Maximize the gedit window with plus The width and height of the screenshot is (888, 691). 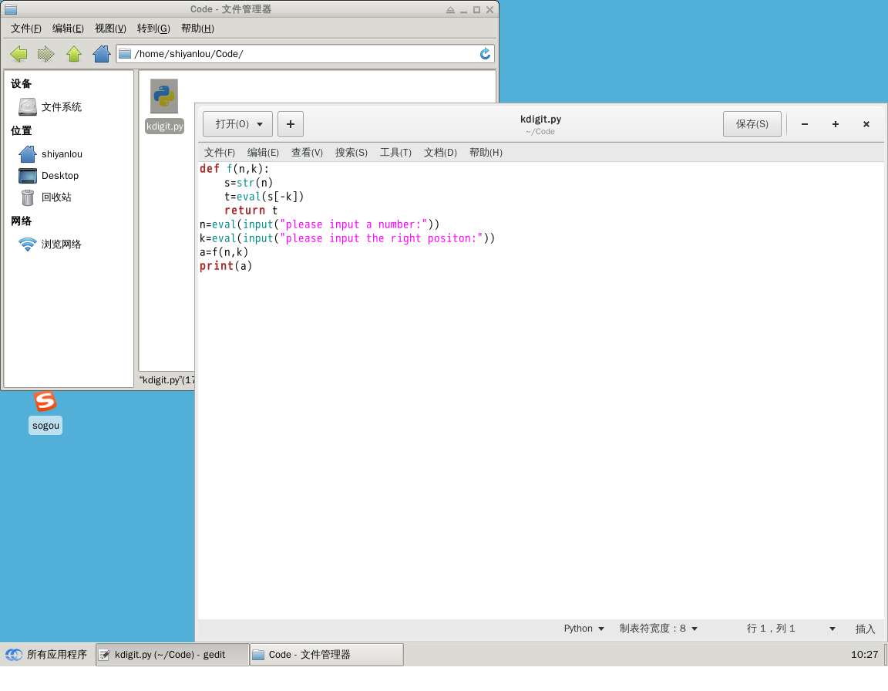pyautogui.click(x=836, y=124)
